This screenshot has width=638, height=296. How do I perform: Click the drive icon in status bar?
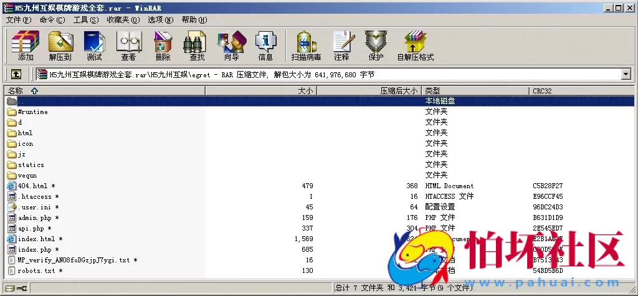click(10, 289)
